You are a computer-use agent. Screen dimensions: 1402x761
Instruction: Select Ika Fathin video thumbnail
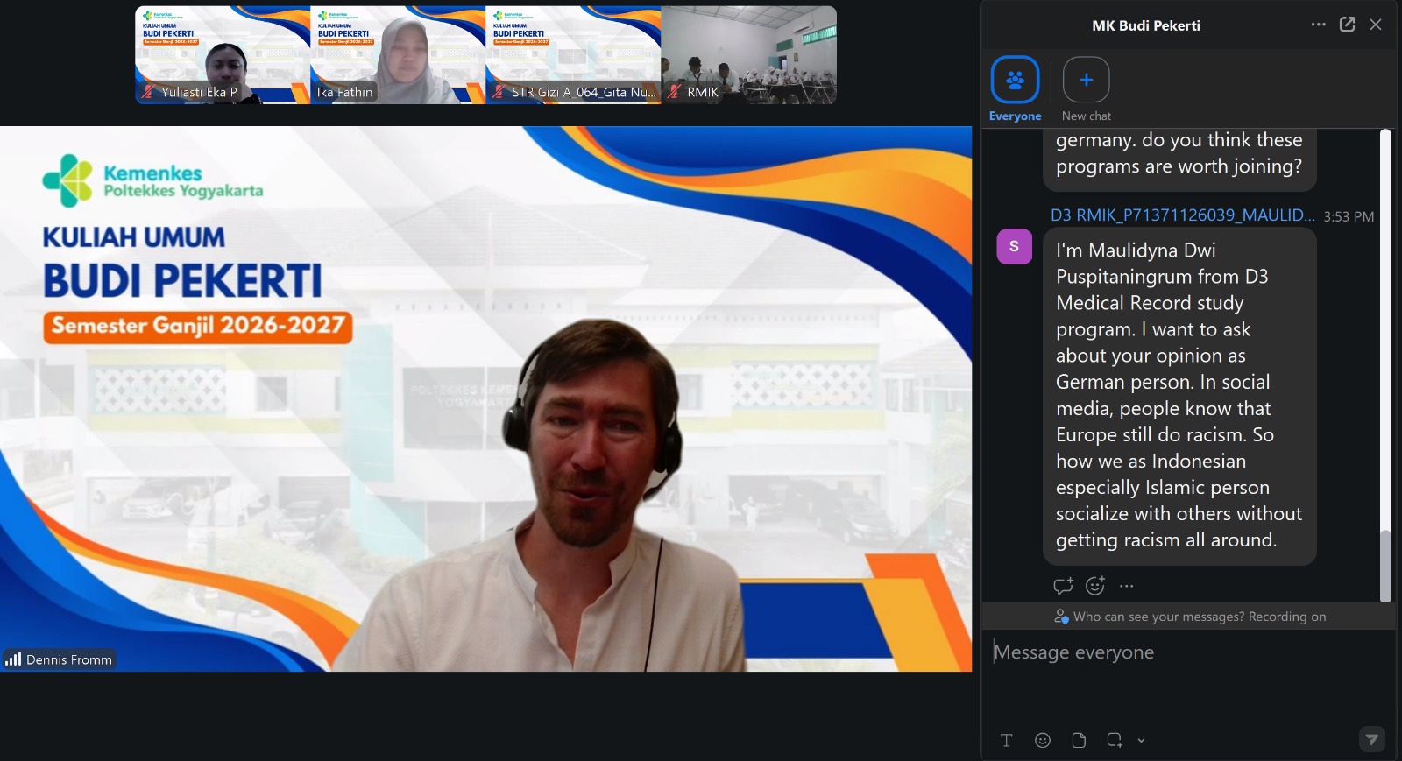(x=398, y=55)
